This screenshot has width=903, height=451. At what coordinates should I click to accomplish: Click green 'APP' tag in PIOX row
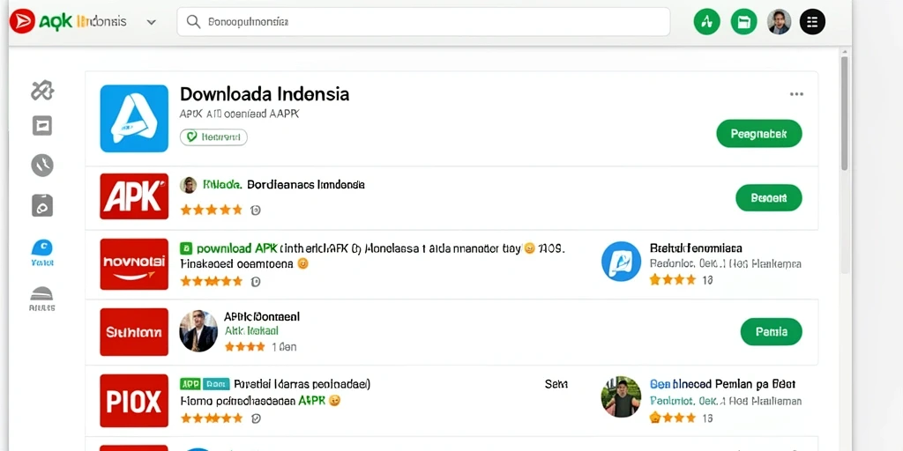click(190, 384)
